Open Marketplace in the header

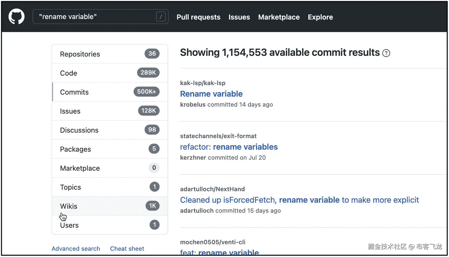point(279,17)
